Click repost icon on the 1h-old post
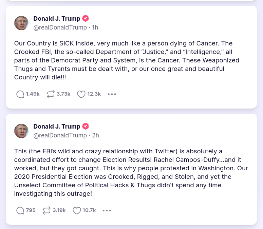Viewport: 263px width, 229px height. click(51, 94)
